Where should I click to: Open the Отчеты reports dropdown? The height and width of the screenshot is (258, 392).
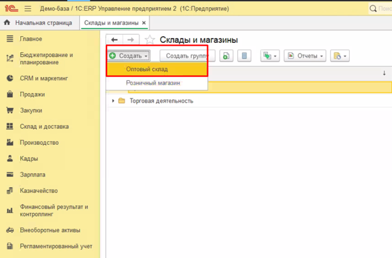[x=305, y=56]
